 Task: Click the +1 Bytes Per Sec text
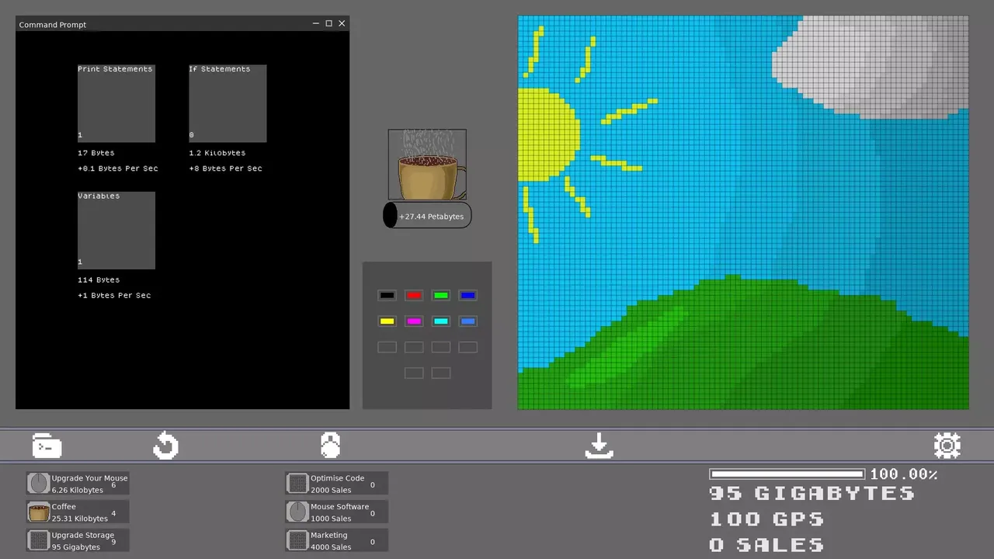click(x=114, y=295)
